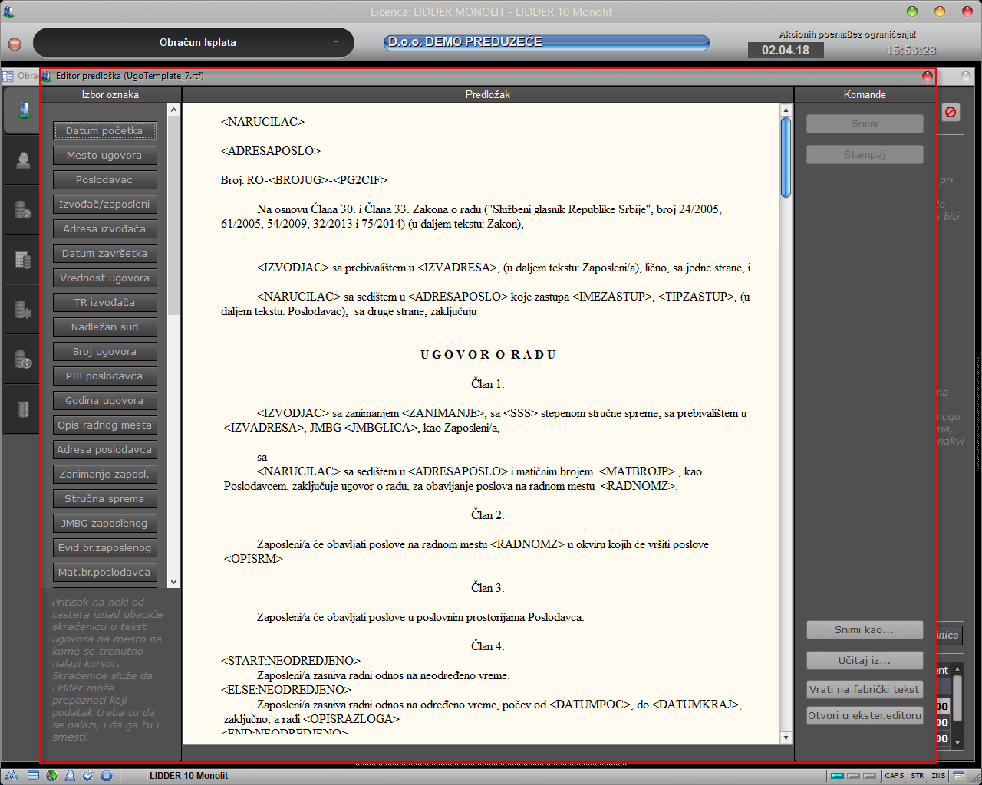982x785 pixels.
Task: Click Otvori u ekster.editoru button
Action: coord(865,715)
